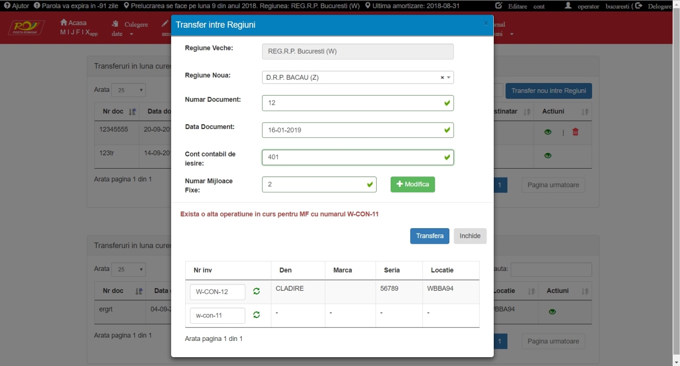Open the upper Arata 25 rows dropdown
Image resolution: width=680 pixels, height=366 pixels.
[129, 90]
